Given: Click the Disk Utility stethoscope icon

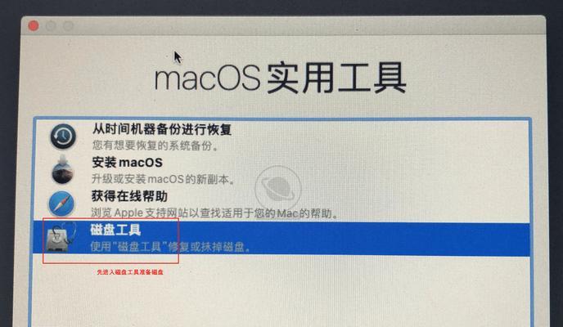Looking at the screenshot, I should pos(61,236).
